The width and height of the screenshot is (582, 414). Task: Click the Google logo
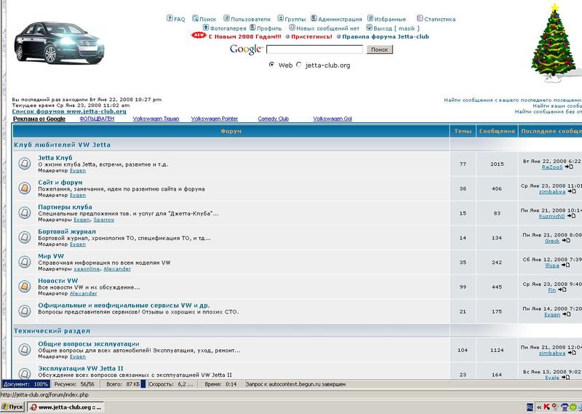(246, 49)
